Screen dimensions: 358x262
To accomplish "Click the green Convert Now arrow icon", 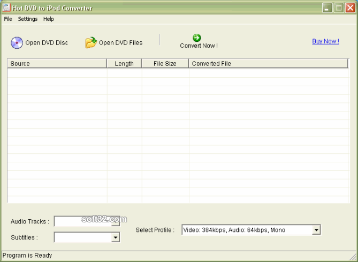I will (197, 38).
